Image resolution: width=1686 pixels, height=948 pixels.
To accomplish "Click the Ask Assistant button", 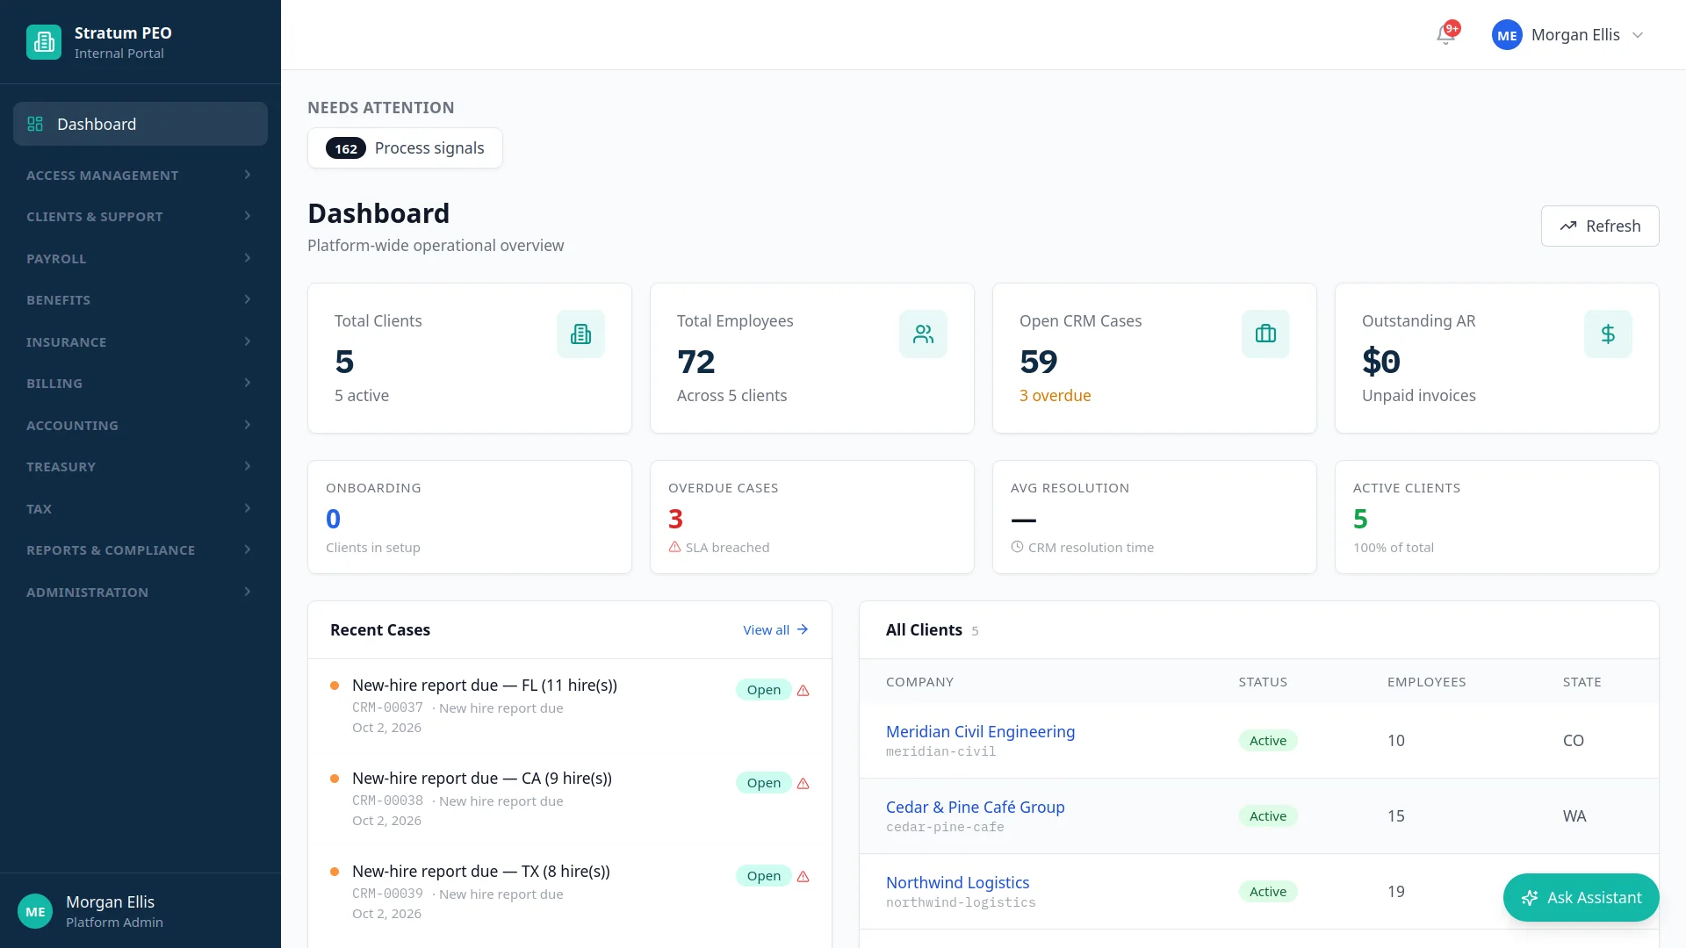I will tap(1581, 897).
